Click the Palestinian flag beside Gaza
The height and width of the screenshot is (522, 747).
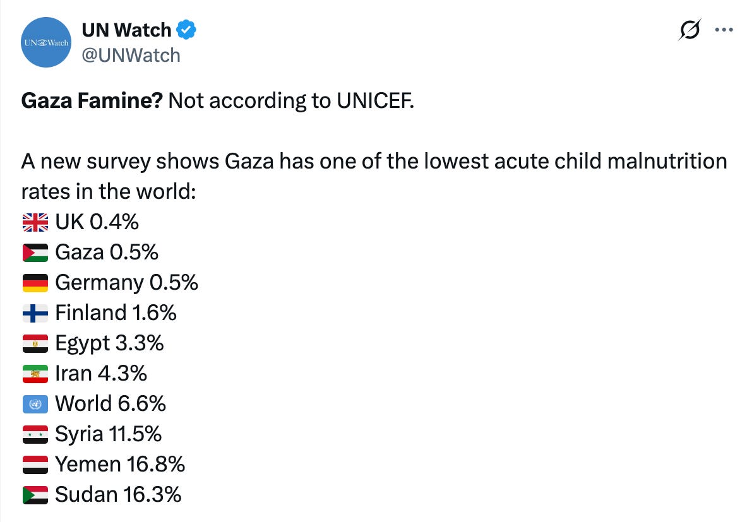(35, 253)
